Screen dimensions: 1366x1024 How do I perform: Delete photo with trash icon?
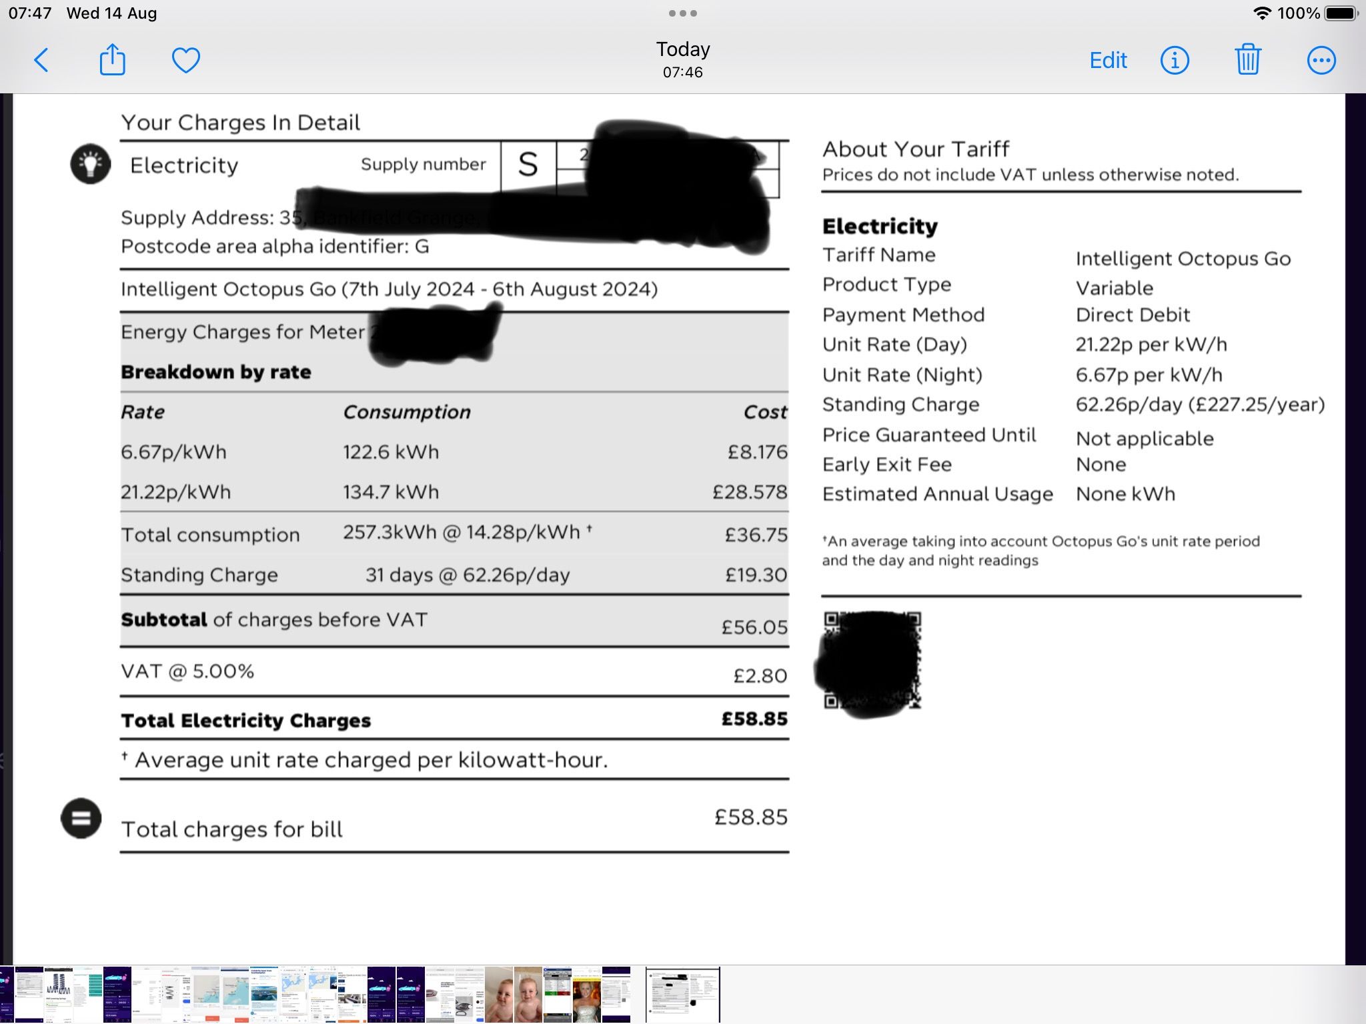pyautogui.click(x=1247, y=61)
